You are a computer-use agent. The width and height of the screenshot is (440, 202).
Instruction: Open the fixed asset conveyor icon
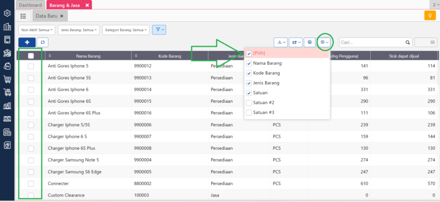click(x=7, y=119)
